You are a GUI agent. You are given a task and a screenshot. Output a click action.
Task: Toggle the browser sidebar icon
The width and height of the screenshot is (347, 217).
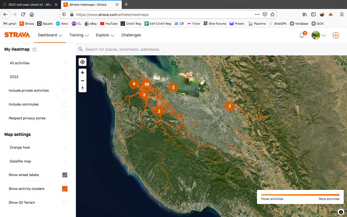coord(313,14)
